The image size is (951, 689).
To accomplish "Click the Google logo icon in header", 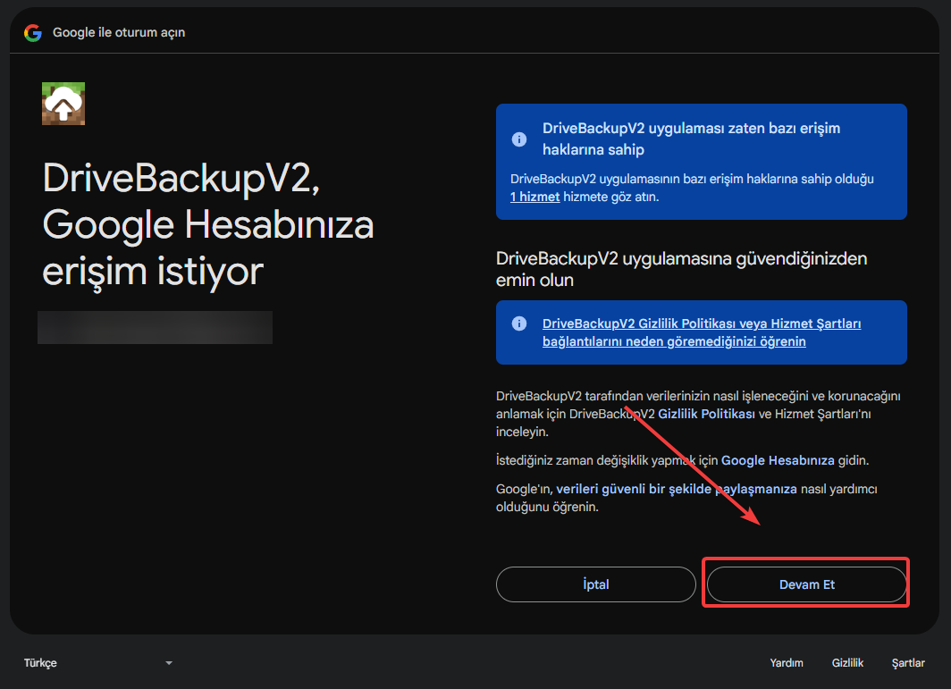I will tap(33, 33).
